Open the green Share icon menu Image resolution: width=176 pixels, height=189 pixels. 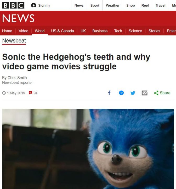(x=156, y=93)
